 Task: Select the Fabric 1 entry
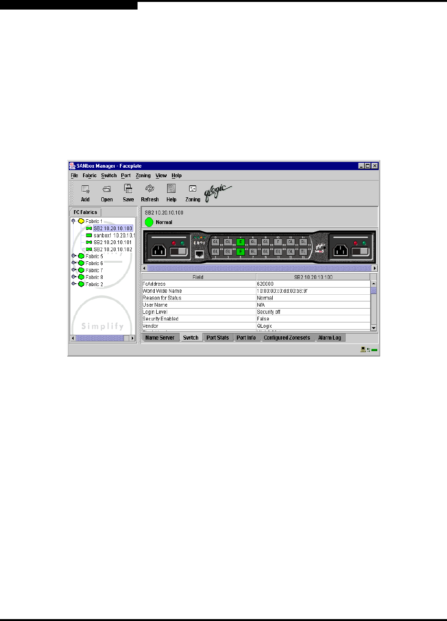coord(94,222)
